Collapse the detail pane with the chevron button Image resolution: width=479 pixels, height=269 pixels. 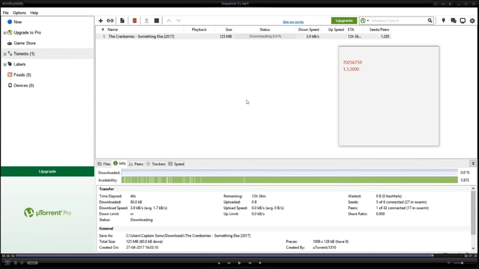tap(473, 164)
